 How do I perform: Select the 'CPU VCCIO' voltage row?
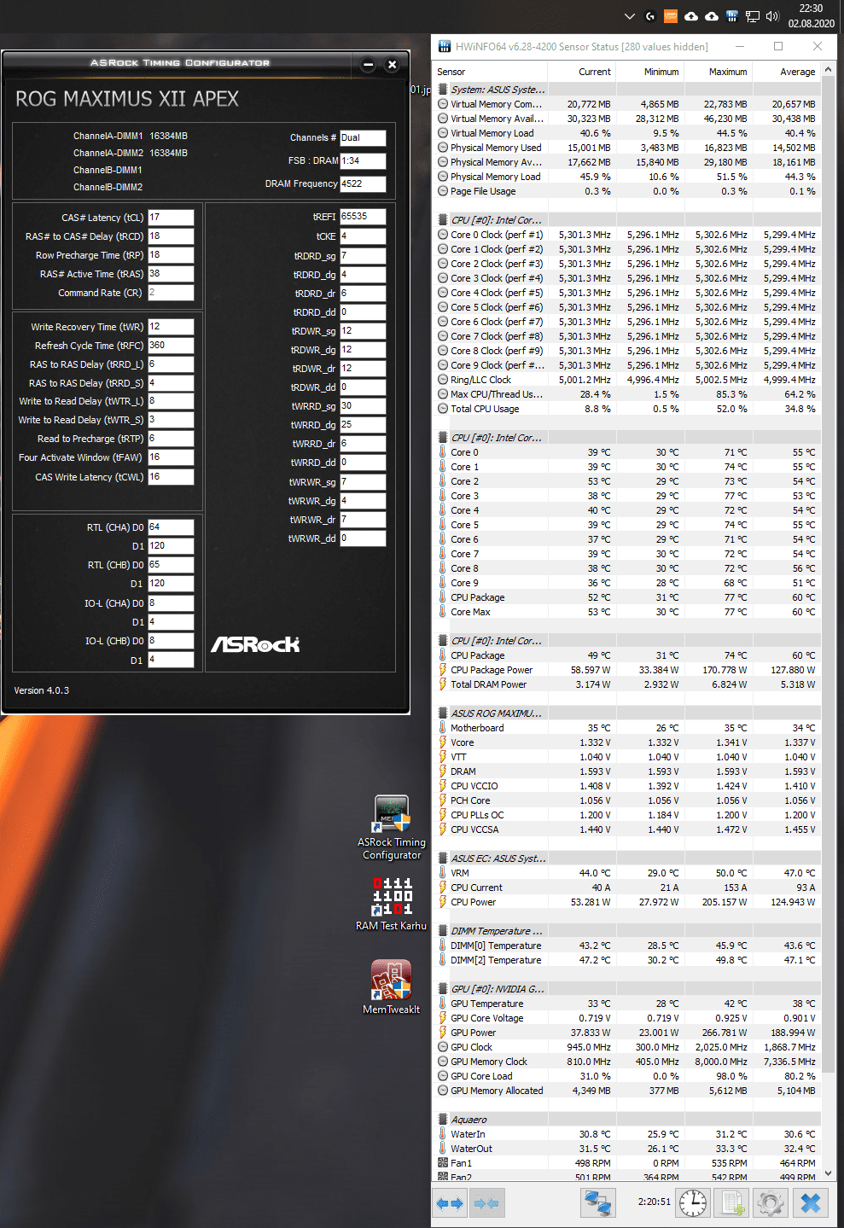pyautogui.click(x=626, y=786)
